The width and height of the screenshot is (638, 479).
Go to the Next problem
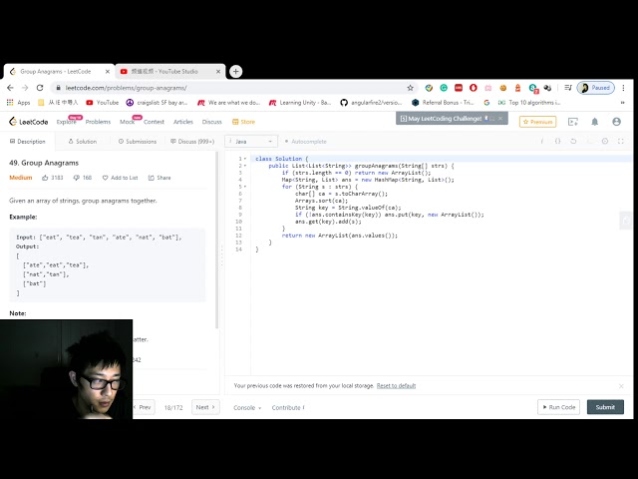click(x=205, y=407)
